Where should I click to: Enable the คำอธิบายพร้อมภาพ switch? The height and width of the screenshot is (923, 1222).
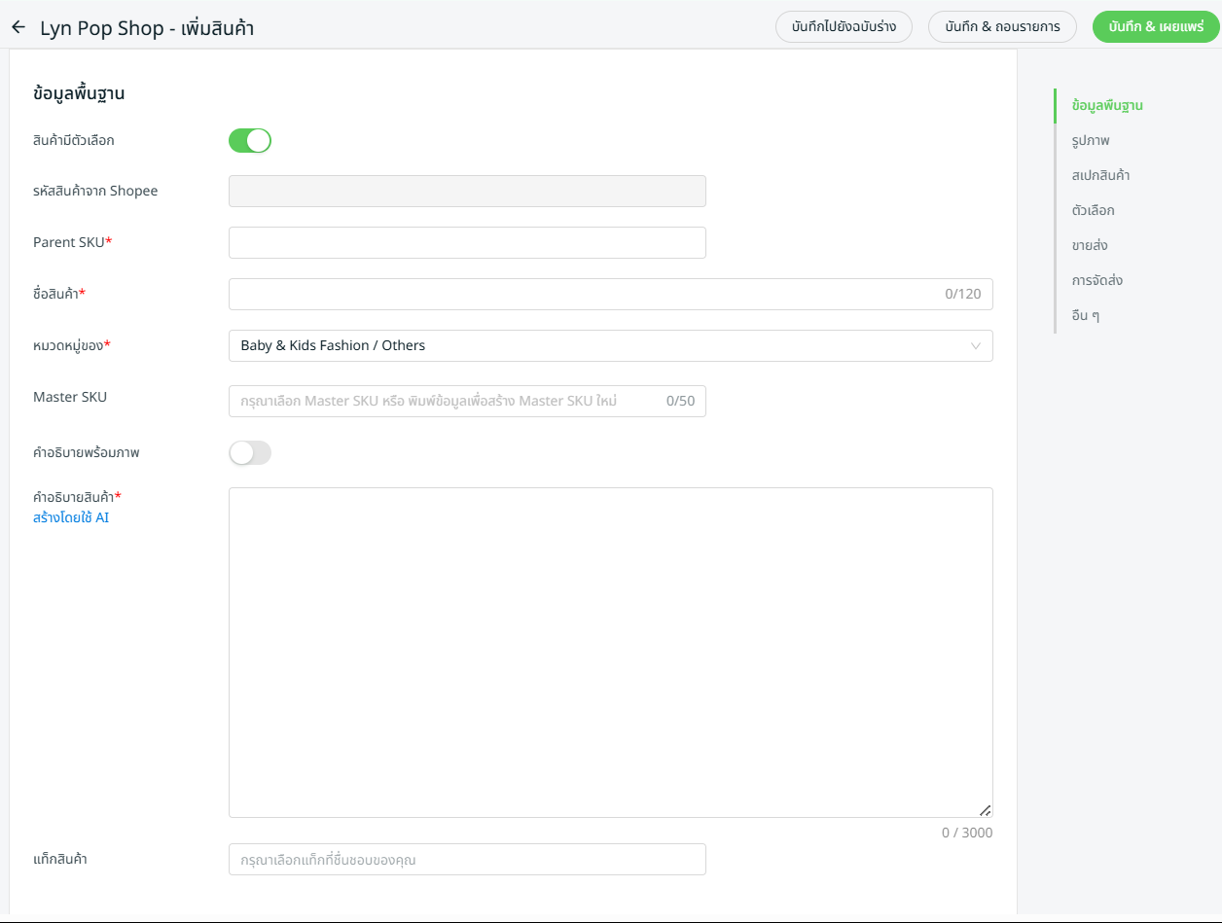coord(250,452)
